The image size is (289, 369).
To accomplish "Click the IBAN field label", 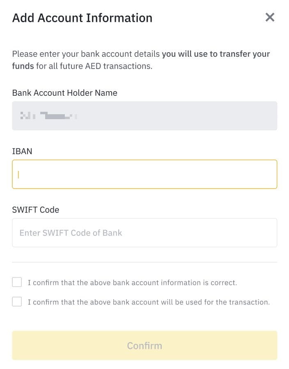I will pyautogui.click(x=22, y=151).
